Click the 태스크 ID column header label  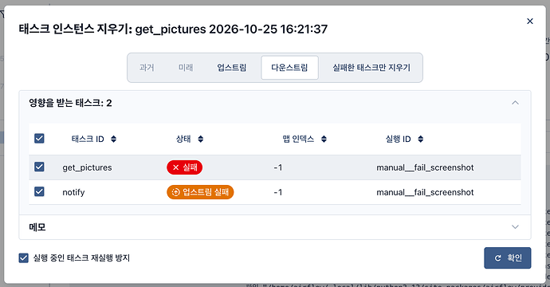[88, 139]
